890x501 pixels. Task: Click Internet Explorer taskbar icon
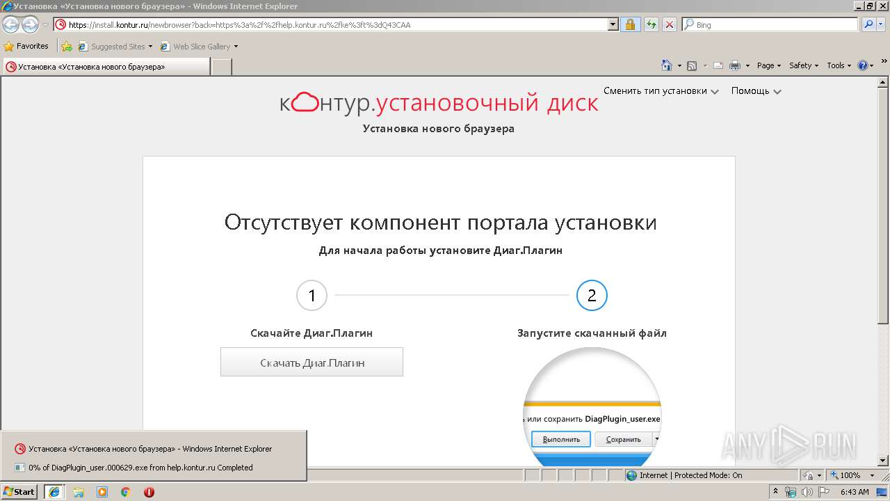[54, 492]
